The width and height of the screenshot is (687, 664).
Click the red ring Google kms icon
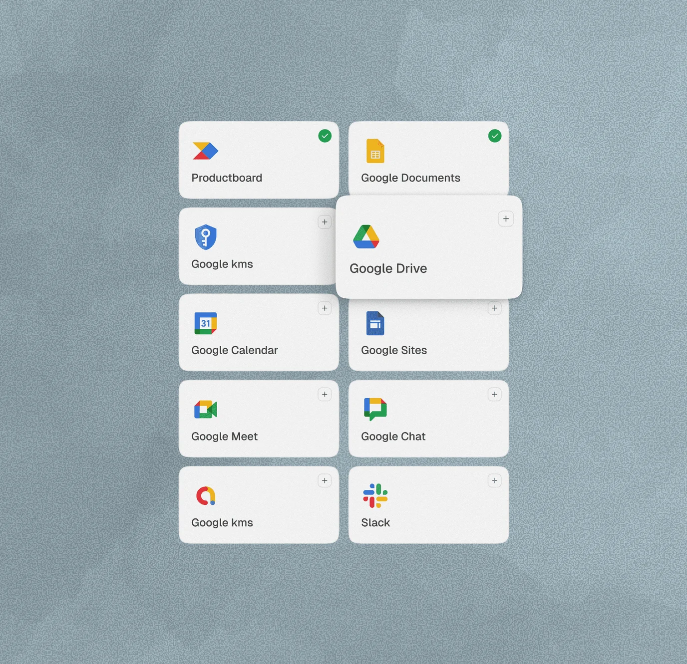[206, 496]
